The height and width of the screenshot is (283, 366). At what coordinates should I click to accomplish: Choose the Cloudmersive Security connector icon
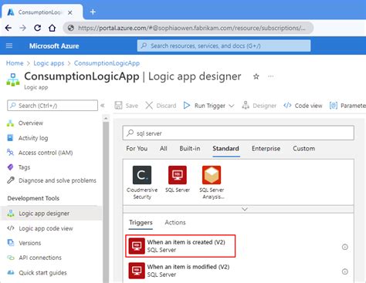tap(142, 175)
